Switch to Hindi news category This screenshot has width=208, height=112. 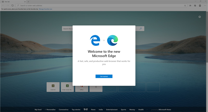[86, 109]
